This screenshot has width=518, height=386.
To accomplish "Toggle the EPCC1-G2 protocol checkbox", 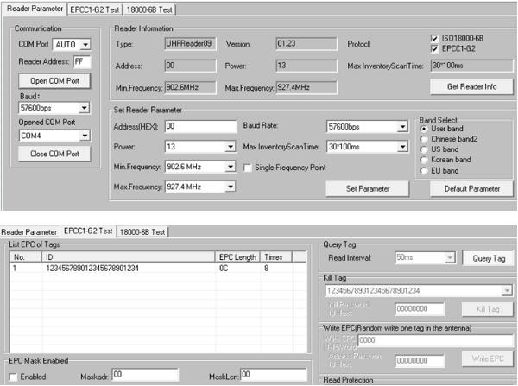I will pyautogui.click(x=434, y=49).
